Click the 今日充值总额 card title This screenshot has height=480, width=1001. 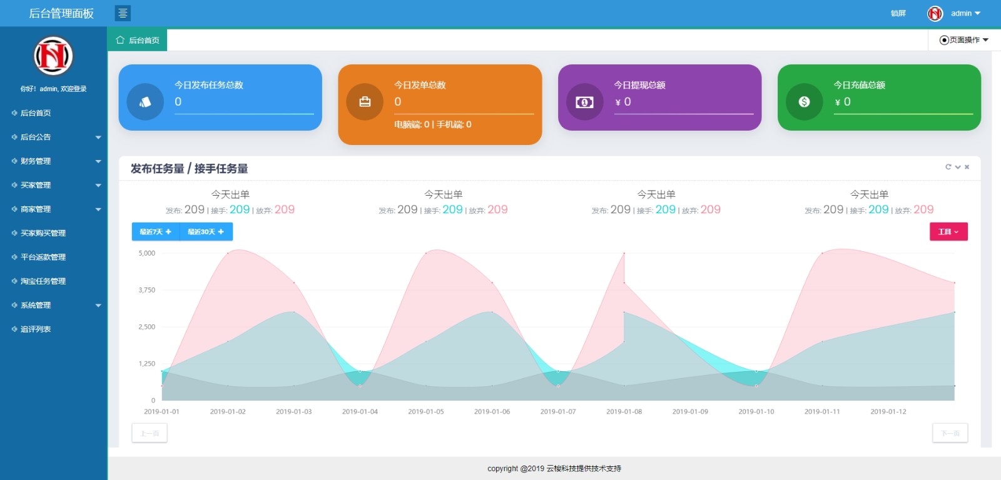(x=859, y=85)
